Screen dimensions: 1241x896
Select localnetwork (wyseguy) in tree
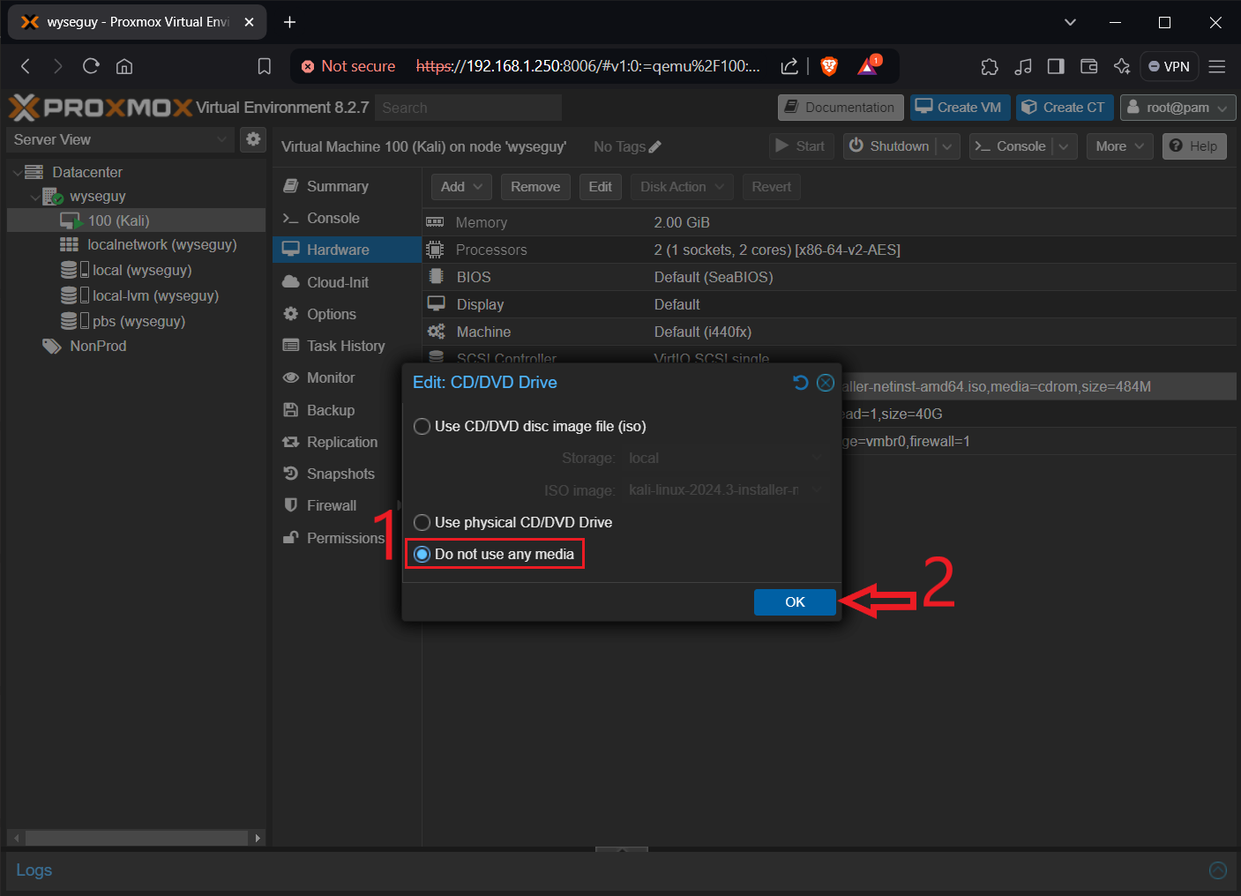tap(161, 244)
